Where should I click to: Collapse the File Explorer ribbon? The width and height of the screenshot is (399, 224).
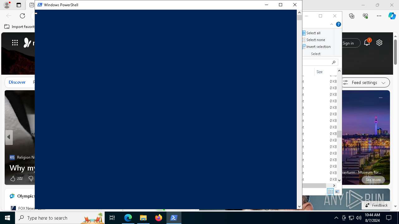click(x=332, y=24)
